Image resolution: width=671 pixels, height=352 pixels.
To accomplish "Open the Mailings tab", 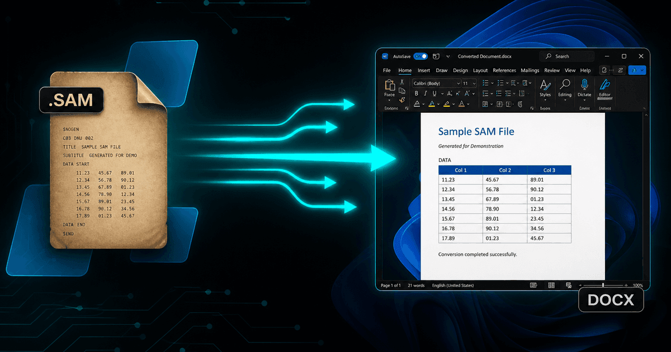I will [x=530, y=70].
